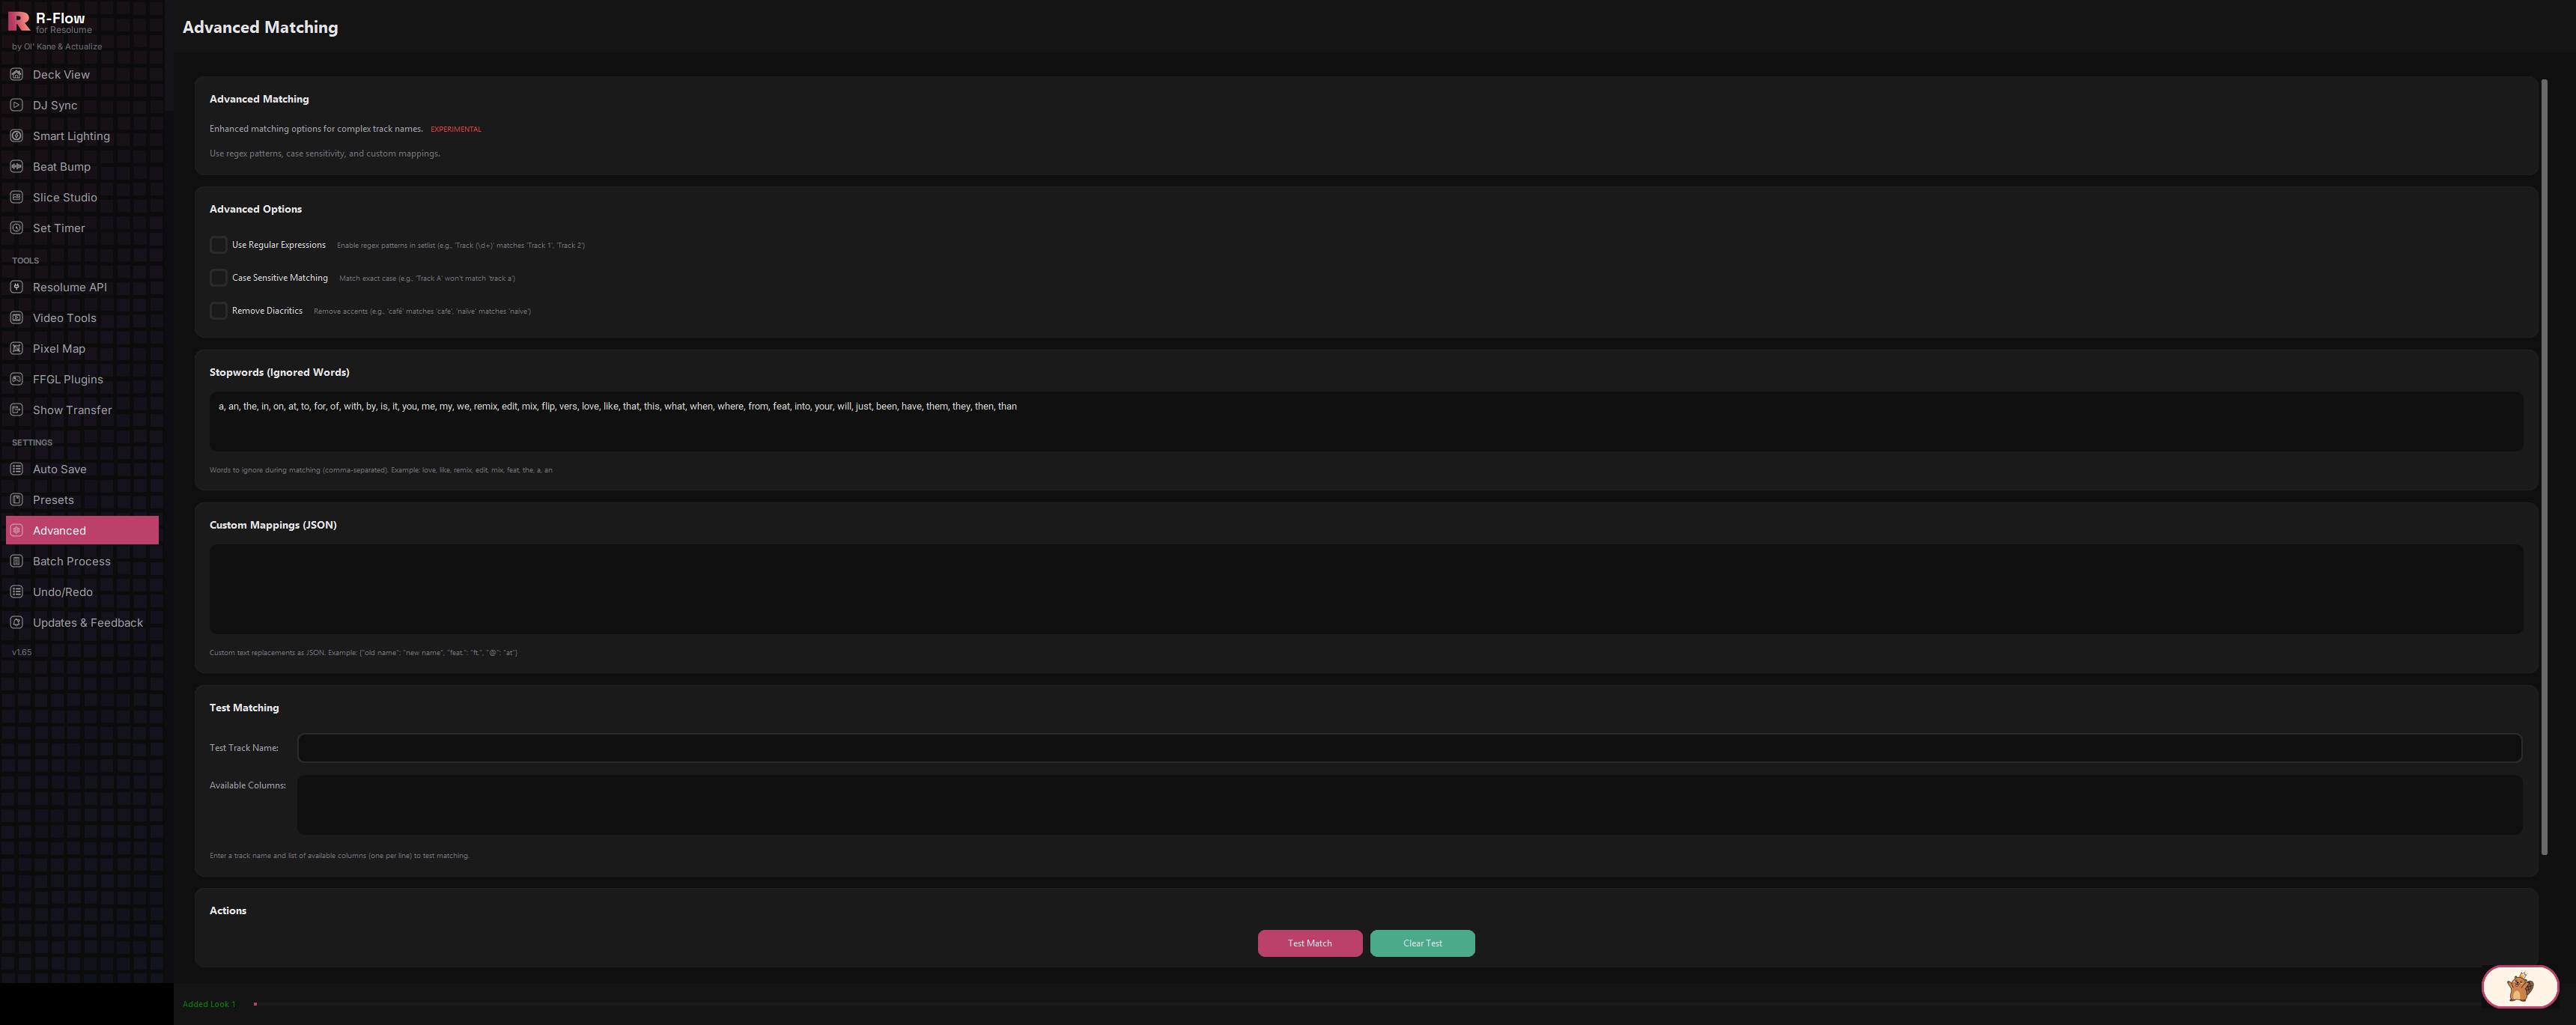Click the FFGL Plugins icon
Viewport: 2576px width, 1025px height.
[16, 379]
